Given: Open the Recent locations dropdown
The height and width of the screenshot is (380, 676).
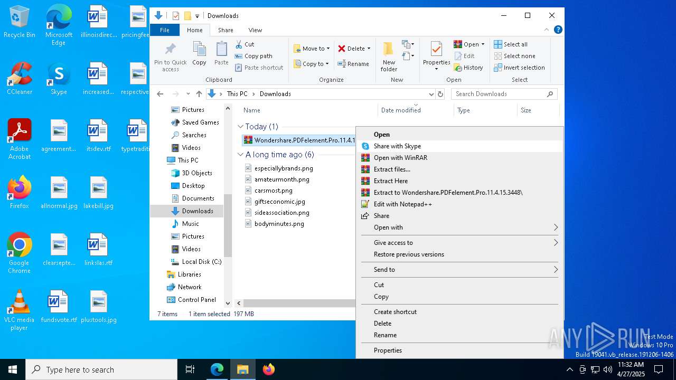Looking at the screenshot, I should coord(187,94).
